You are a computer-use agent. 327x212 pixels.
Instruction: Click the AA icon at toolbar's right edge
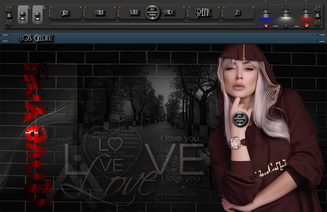(317, 15)
